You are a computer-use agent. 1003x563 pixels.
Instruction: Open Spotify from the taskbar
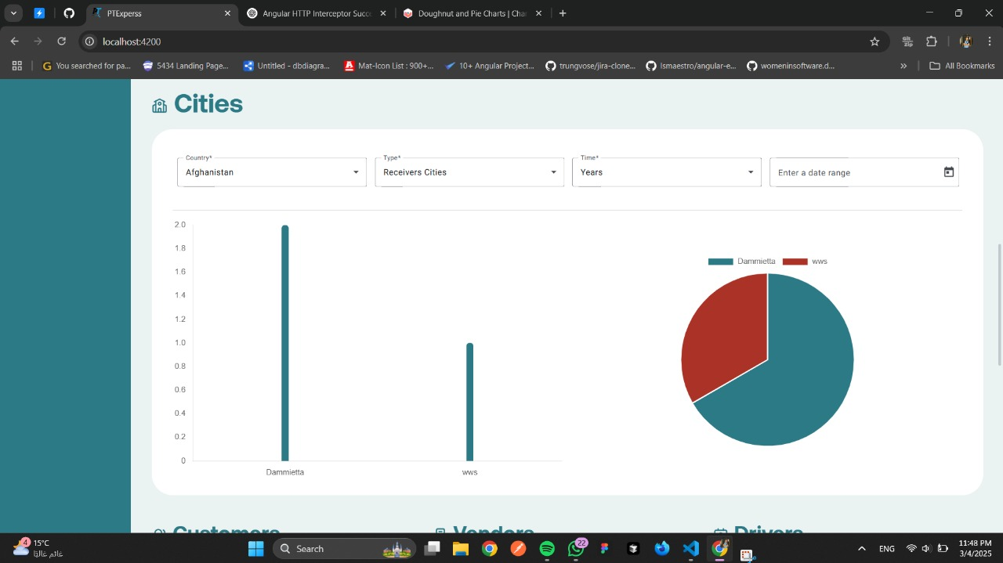(547, 549)
